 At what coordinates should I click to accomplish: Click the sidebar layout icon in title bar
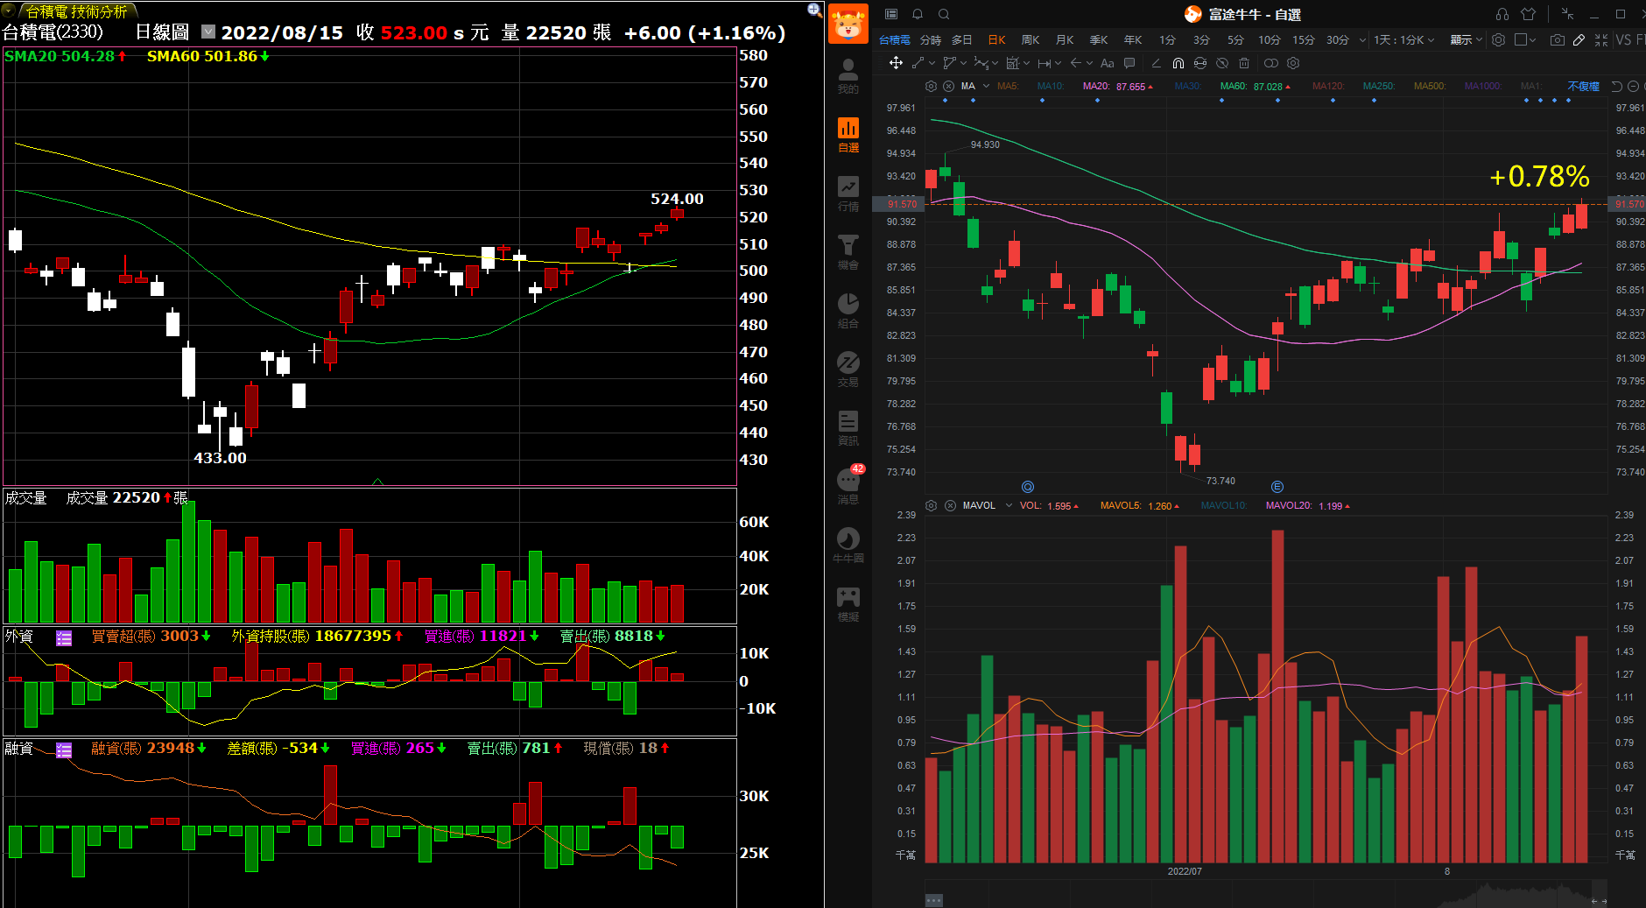[891, 14]
